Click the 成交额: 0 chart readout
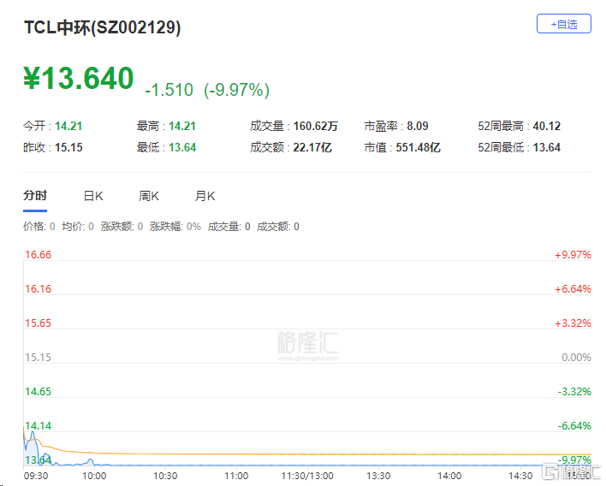 pos(278,227)
